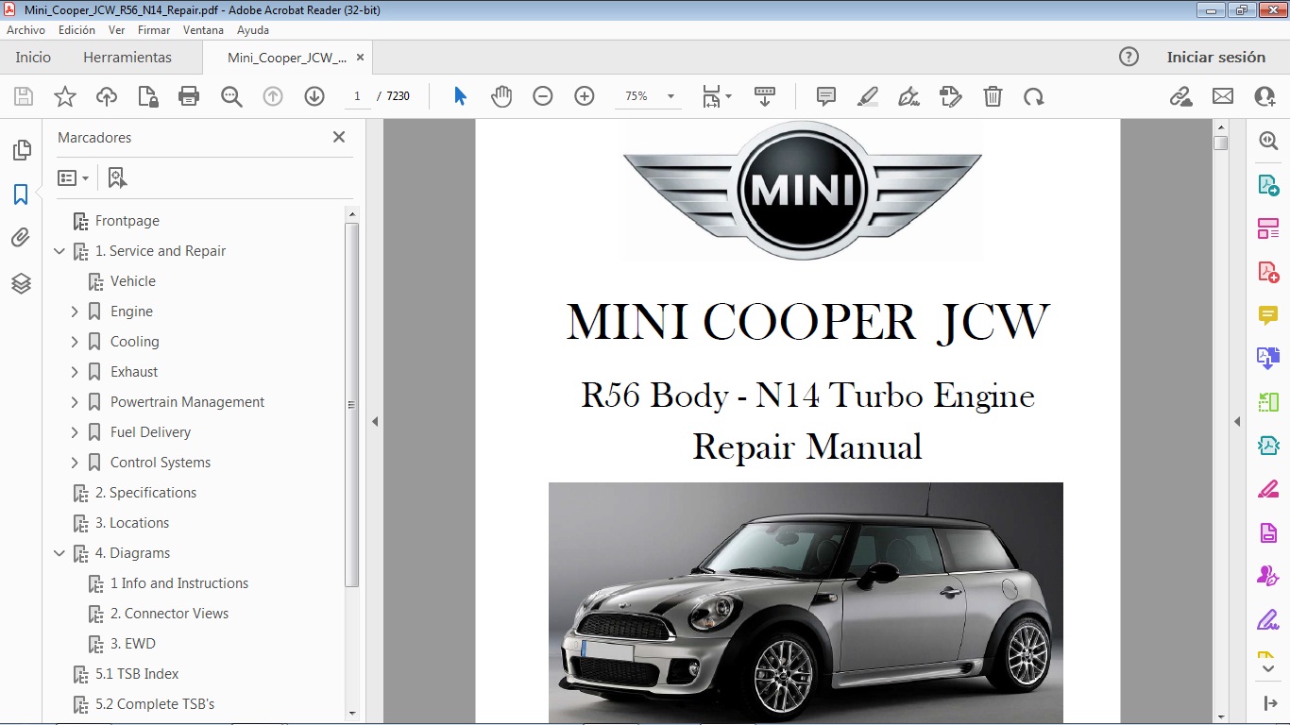
Task: Click Iniciar sesión
Action: pyautogui.click(x=1216, y=57)
